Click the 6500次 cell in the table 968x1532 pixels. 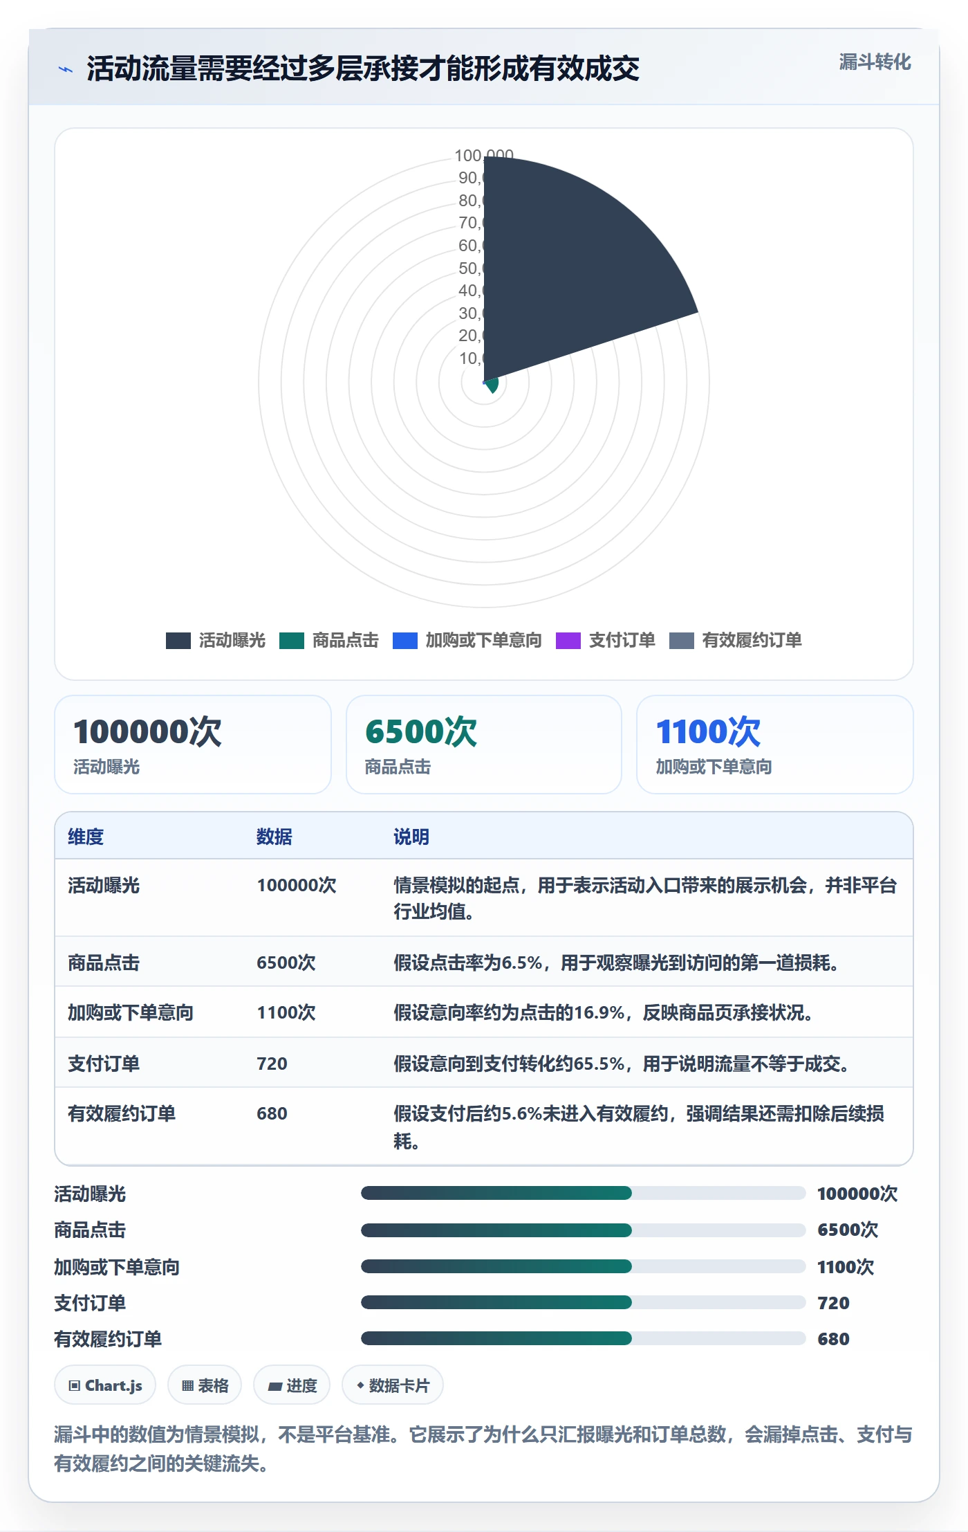(x=286, y=963)
